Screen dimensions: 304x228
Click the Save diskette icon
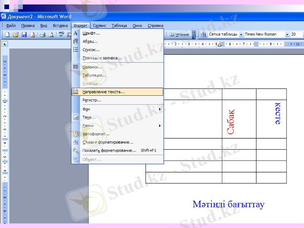coord(24,35)
